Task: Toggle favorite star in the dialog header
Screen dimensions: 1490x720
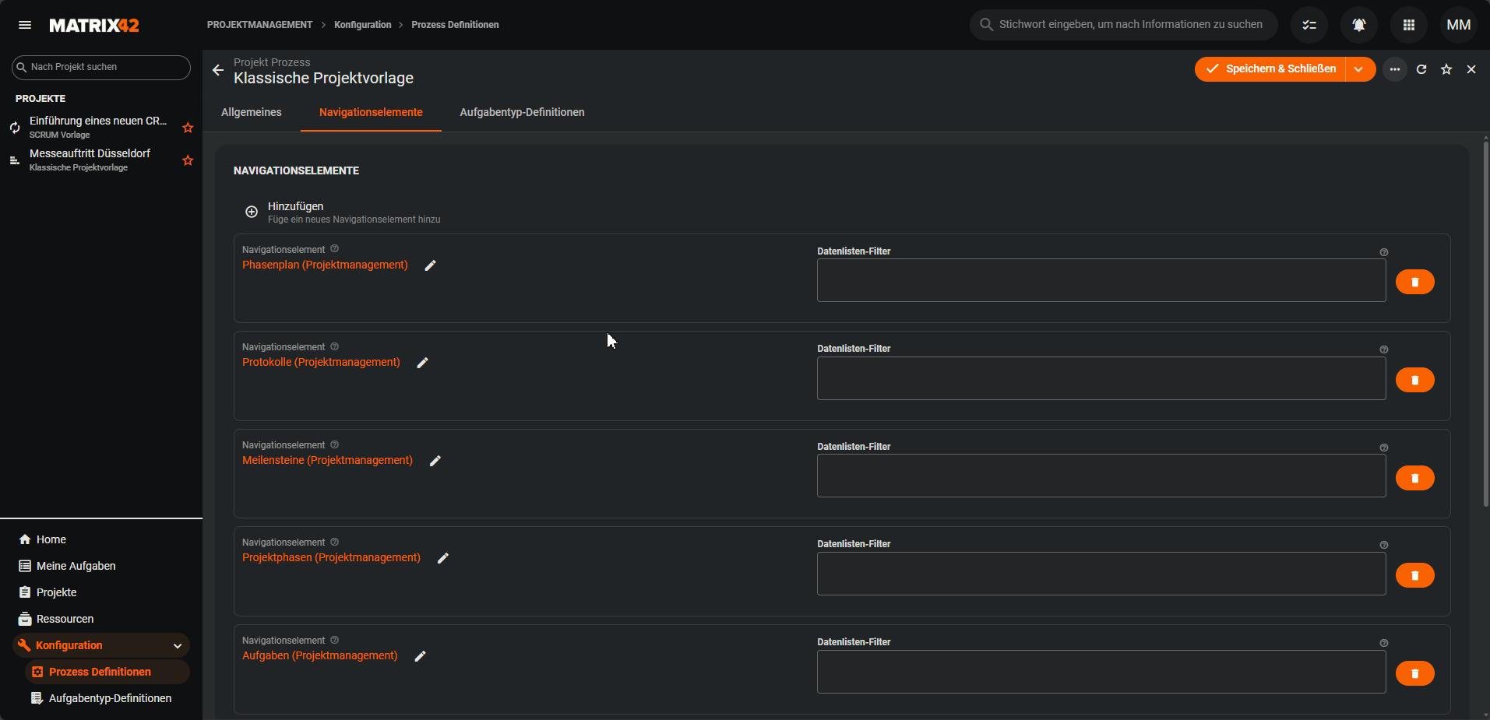Action: click(1446, 69)
